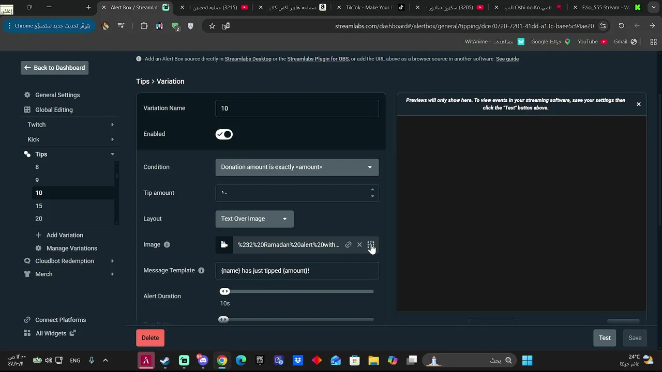
Task: Click the plus icon next to Add Variation
Action: 38,235
